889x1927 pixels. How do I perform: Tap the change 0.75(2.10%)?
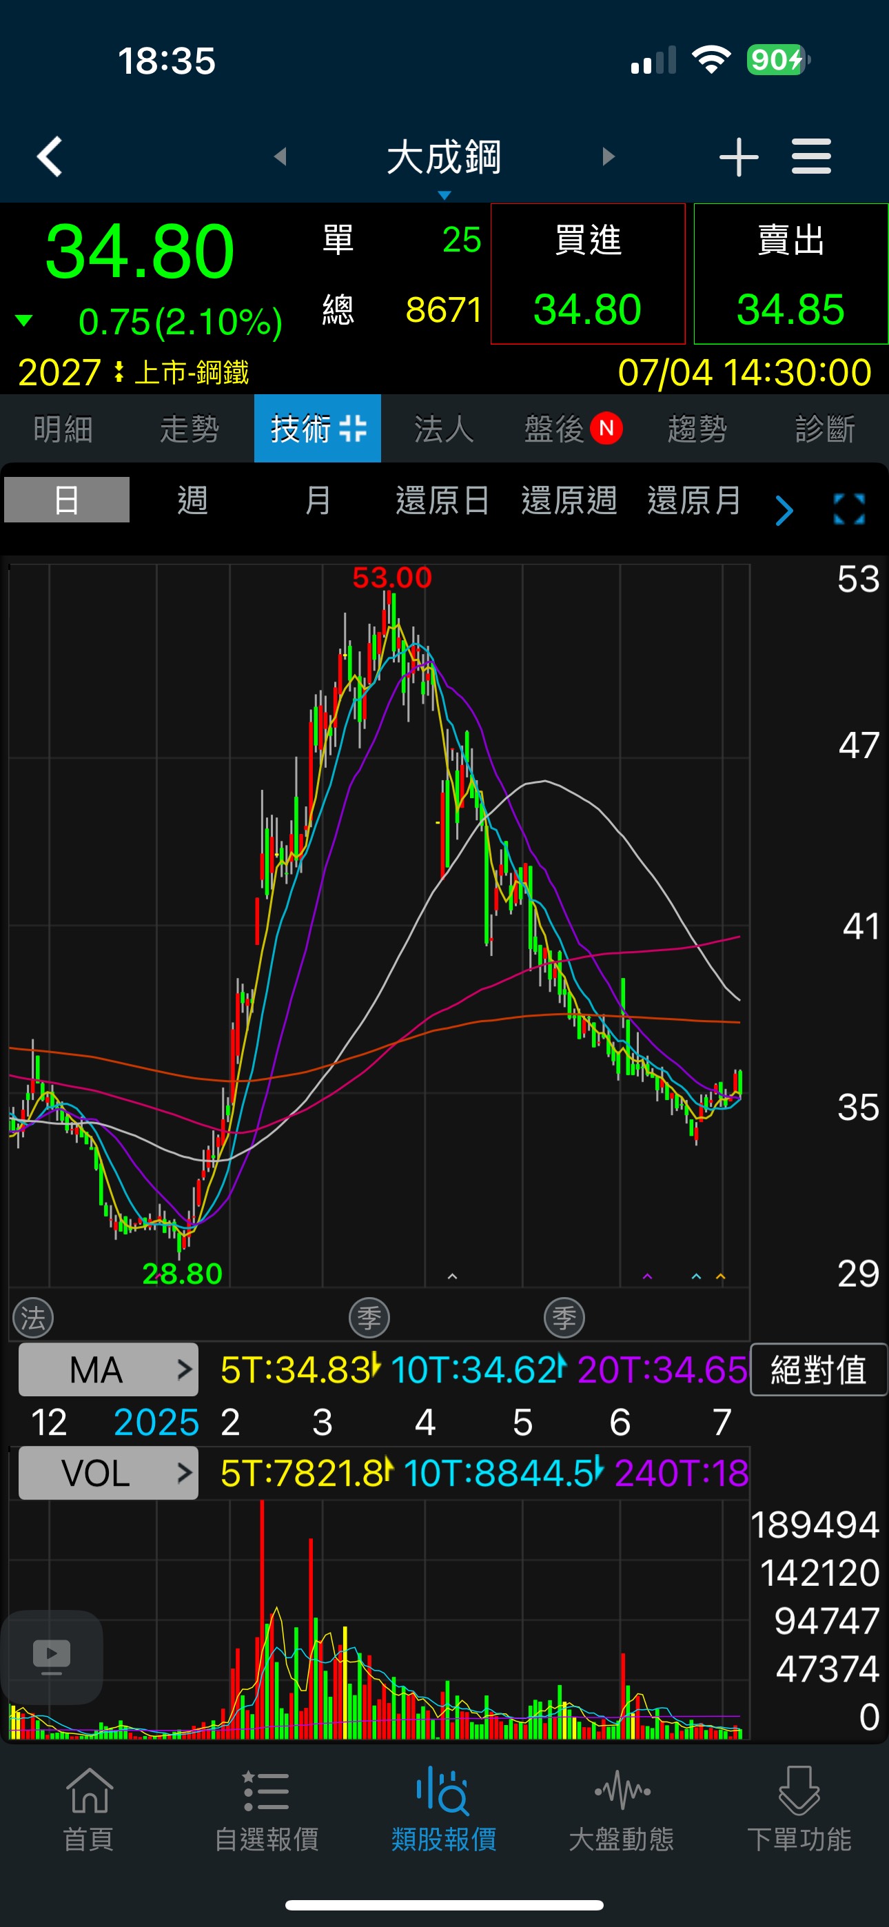point(181,323)
